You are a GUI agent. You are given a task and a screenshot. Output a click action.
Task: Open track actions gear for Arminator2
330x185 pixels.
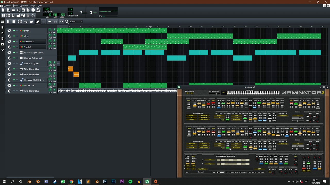click(x=9, y=42)
